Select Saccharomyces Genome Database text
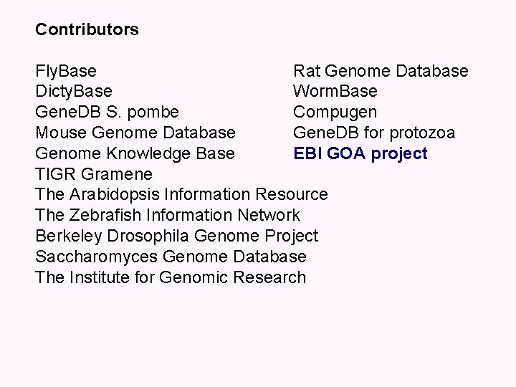The height and width of the screenshot is (387, 516). click(x=171, y=257)
